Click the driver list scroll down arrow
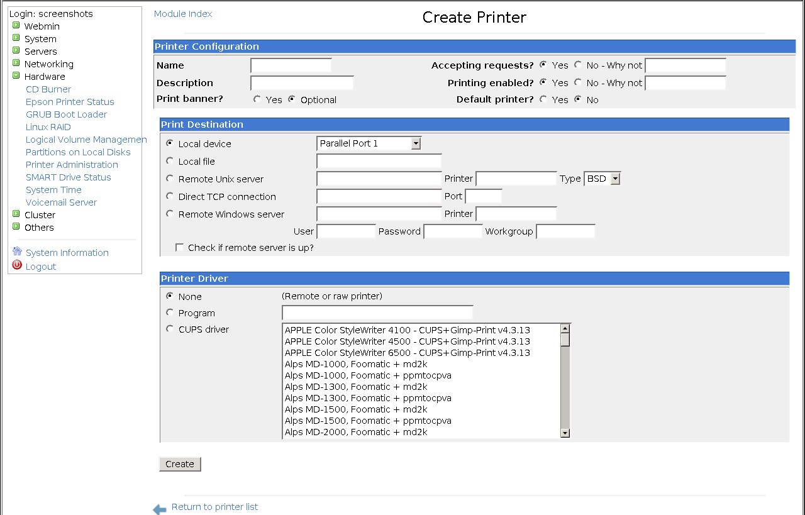This screenshot has width=805, height=515. (x=565, y=433)
